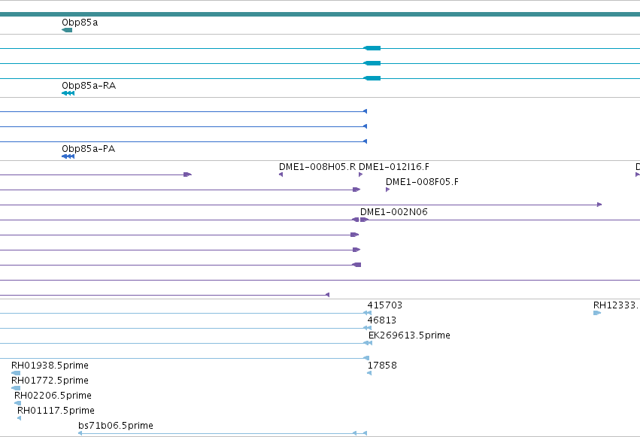Click the top teal chromosome band

point(320,15)
